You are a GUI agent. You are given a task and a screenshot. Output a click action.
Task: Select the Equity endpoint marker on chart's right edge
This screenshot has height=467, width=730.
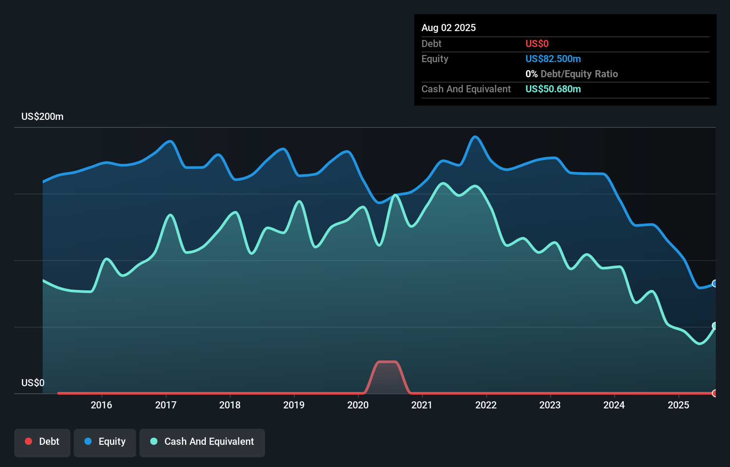click(714, 283)
